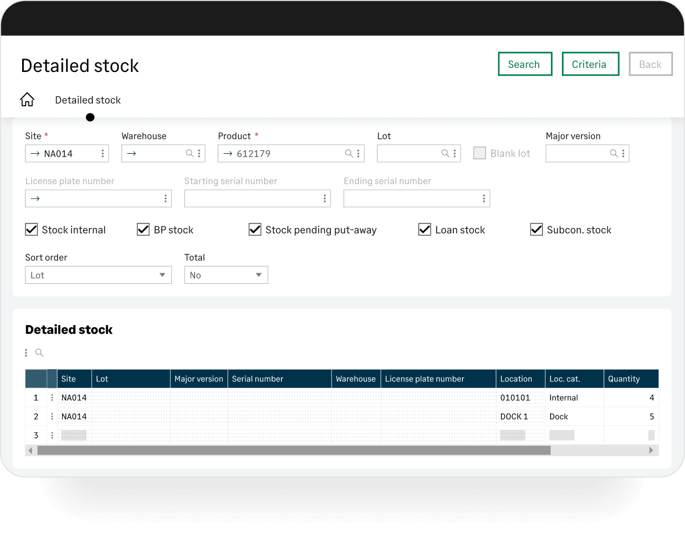Click Major version column header

coord(199,379)
